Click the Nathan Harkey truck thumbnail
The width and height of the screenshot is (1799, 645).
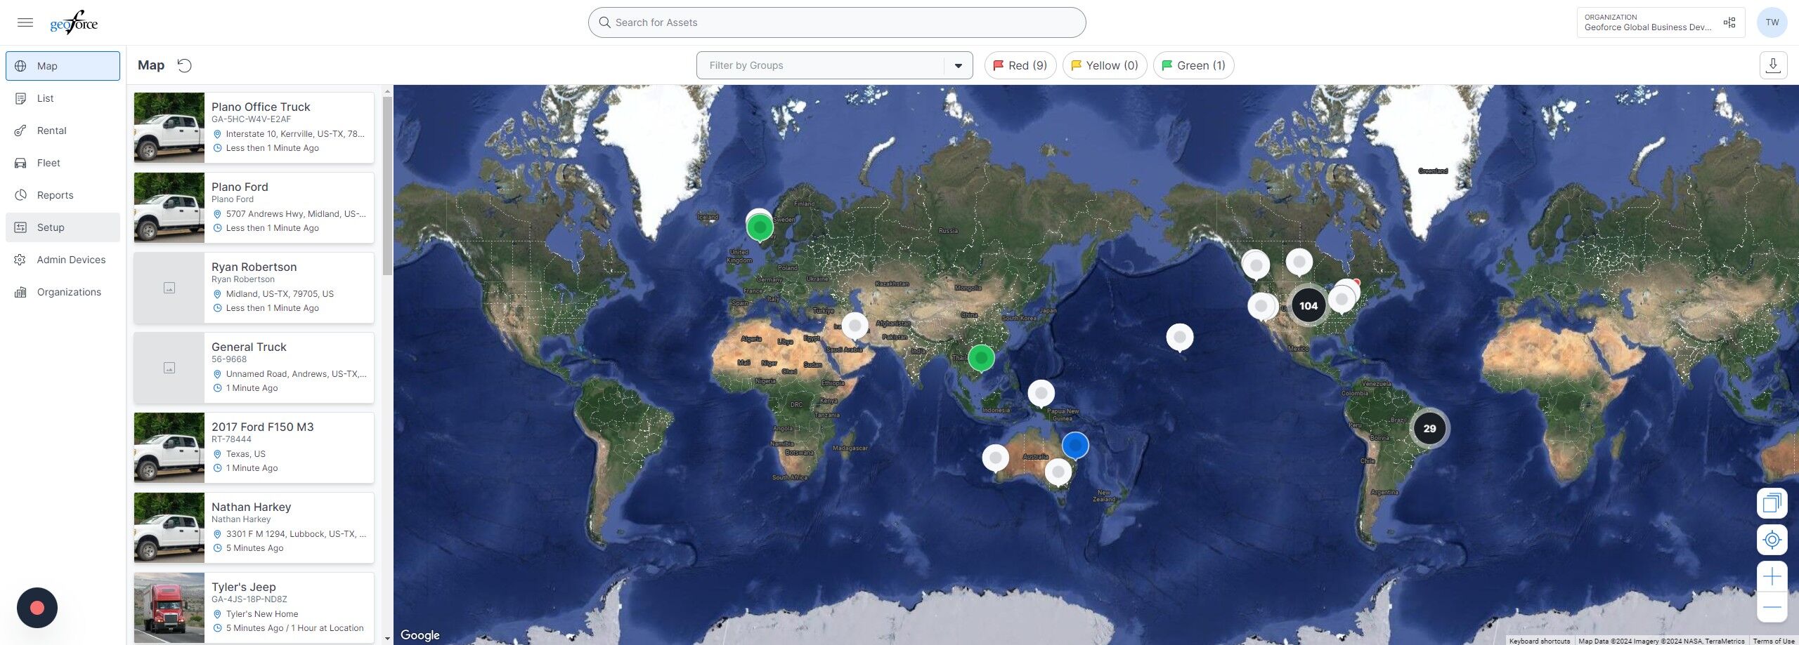169,528
